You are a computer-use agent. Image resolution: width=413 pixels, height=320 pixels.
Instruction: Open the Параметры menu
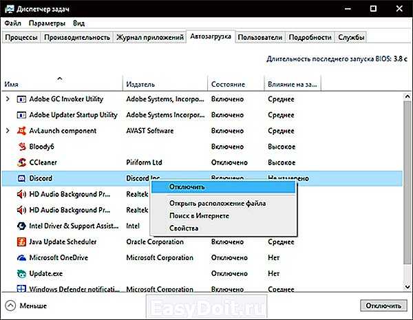[47, 23]
